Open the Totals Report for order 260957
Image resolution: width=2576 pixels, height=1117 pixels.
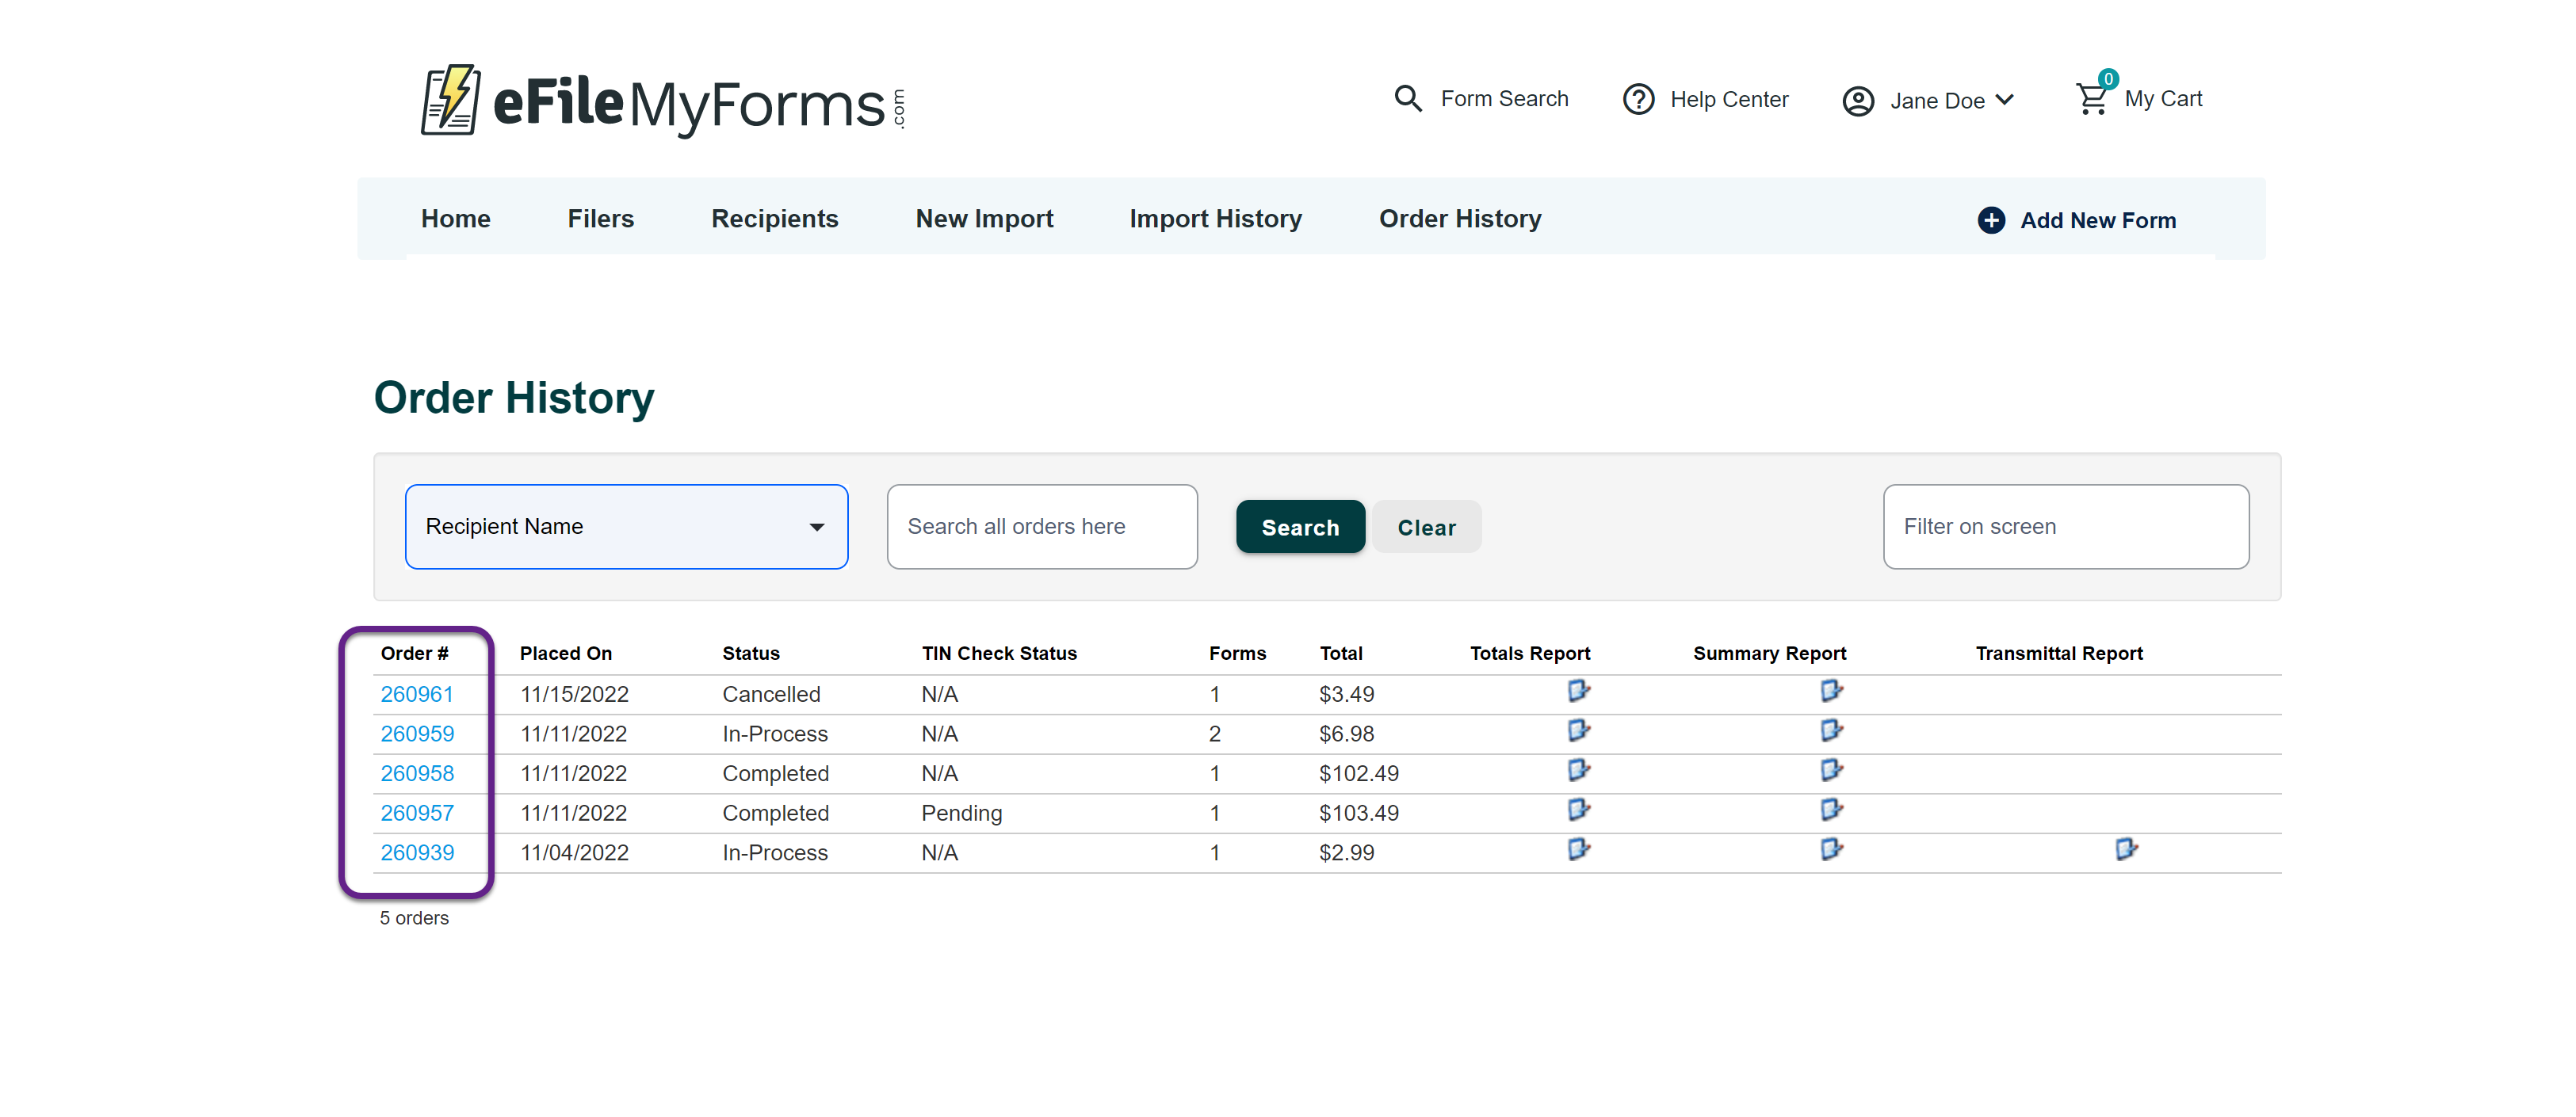coord(1578,810)
